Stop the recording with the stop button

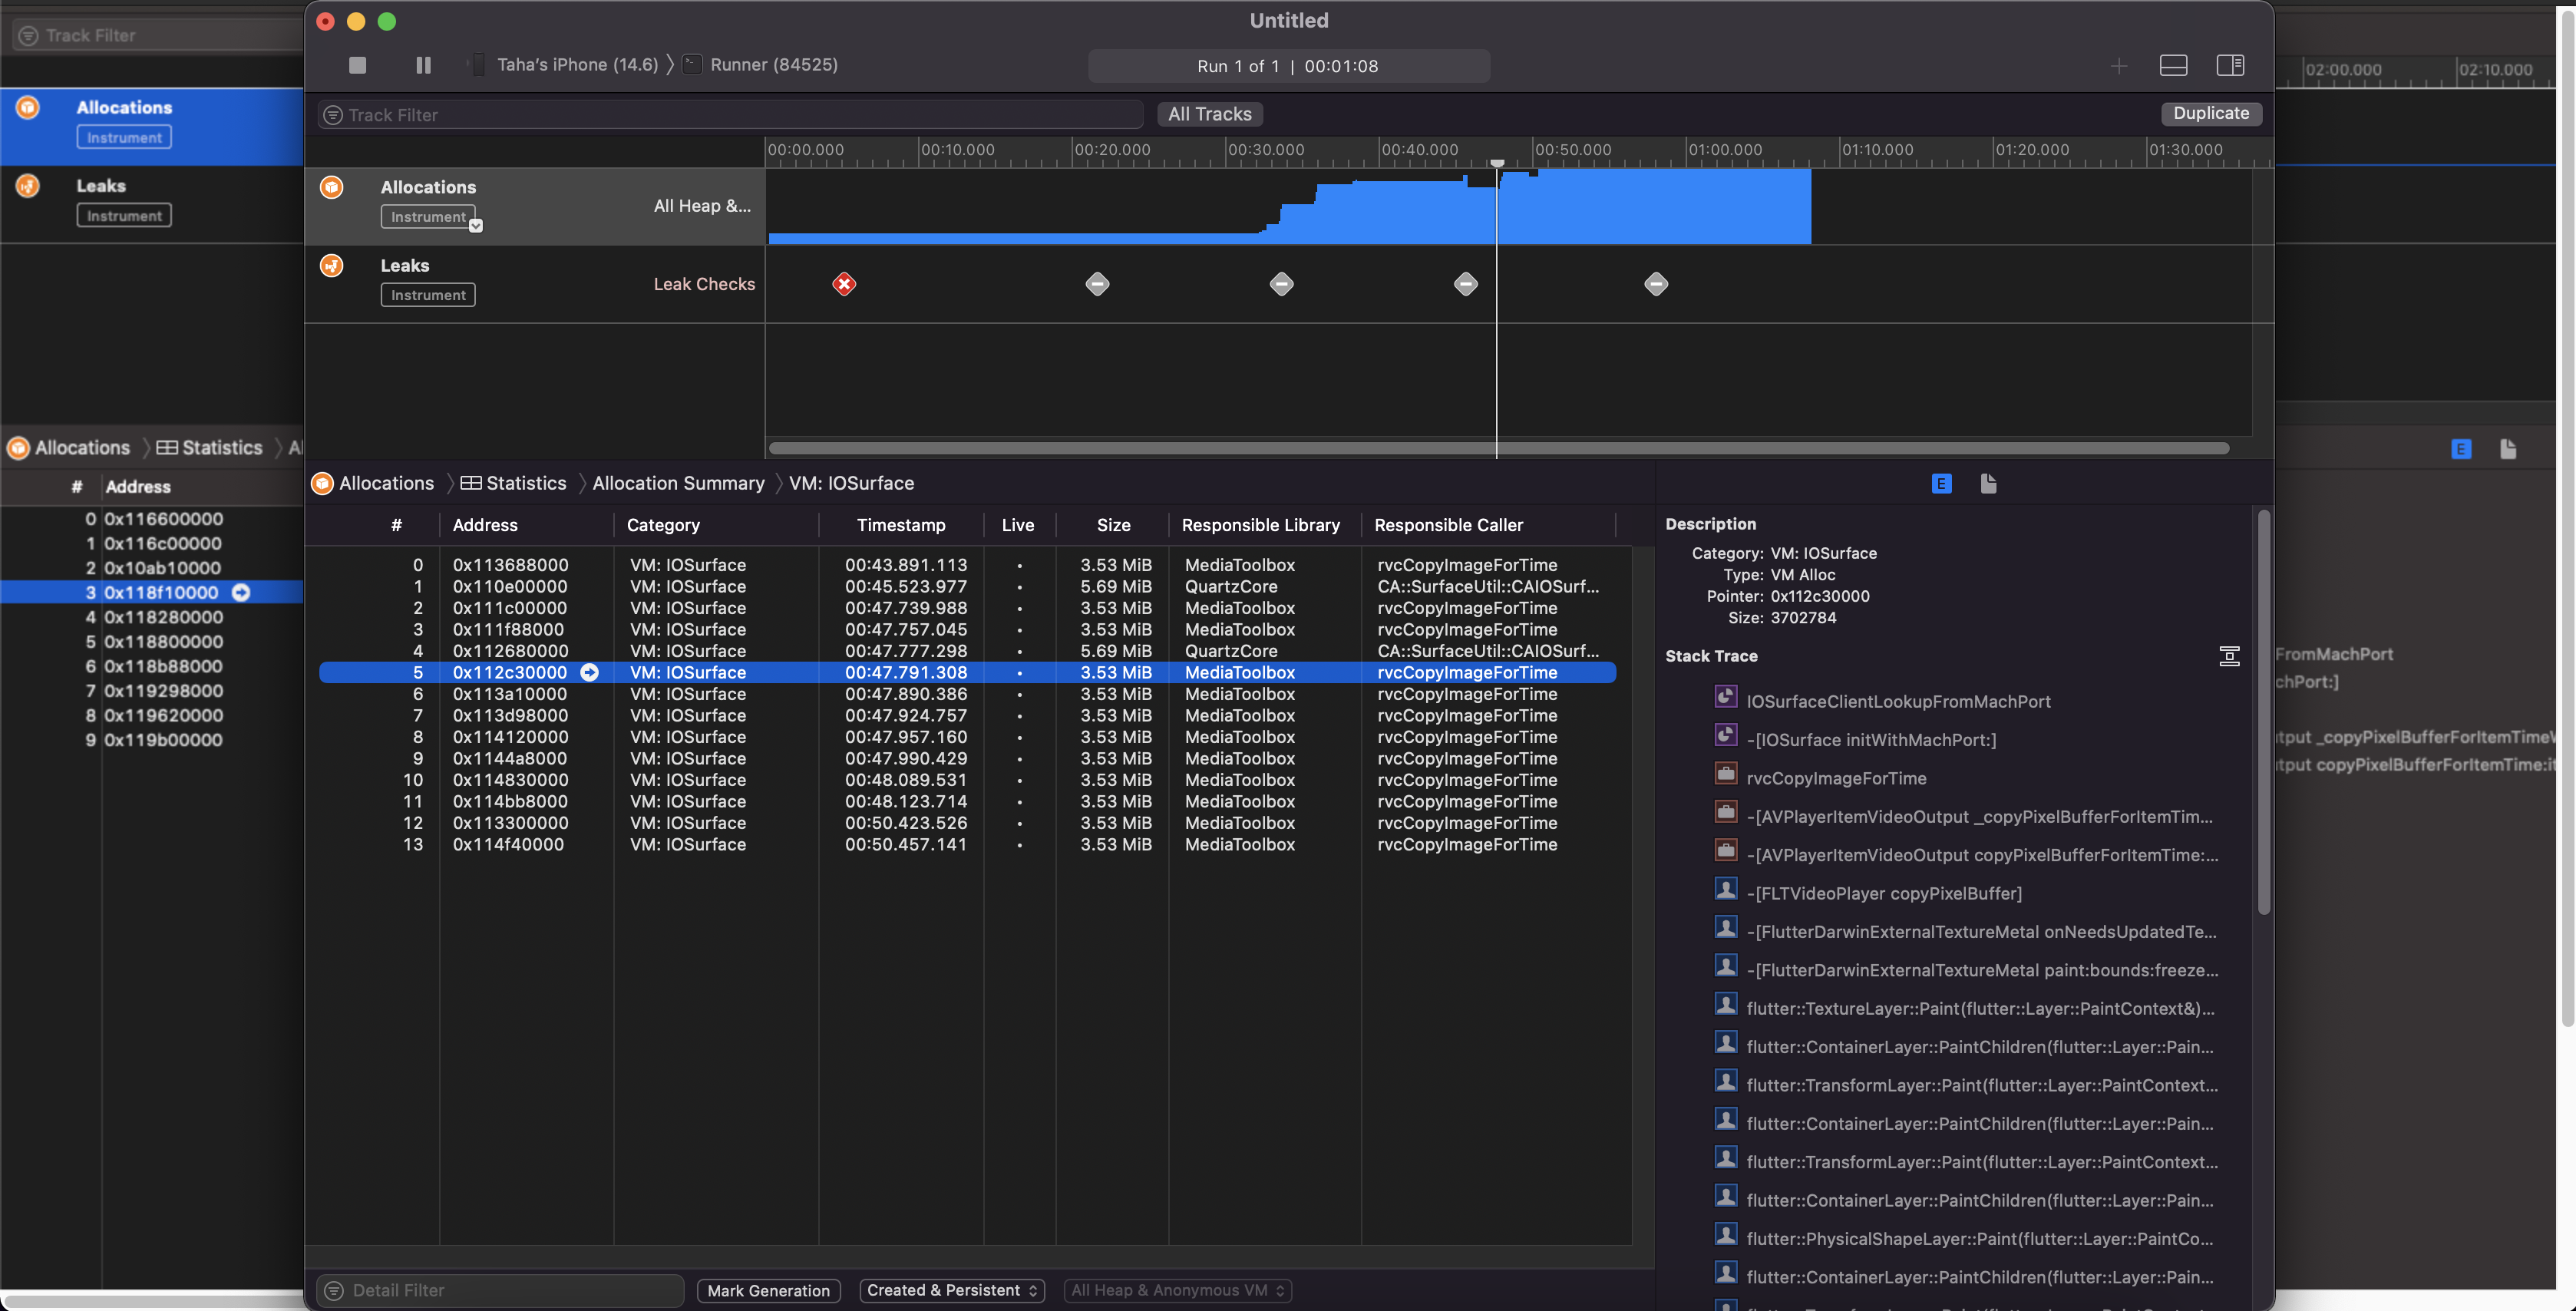tap(357, 65)
